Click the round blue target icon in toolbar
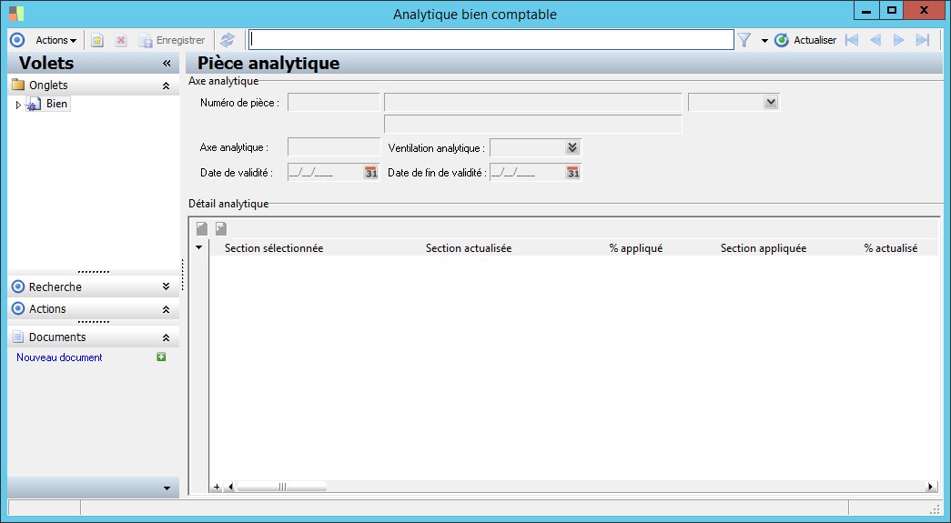This screenshot has width=951, height=523. (x=17, y=40)
